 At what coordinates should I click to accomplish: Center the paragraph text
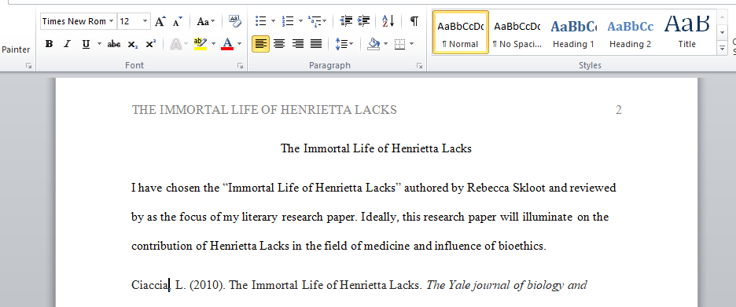(x=279, y=44)
